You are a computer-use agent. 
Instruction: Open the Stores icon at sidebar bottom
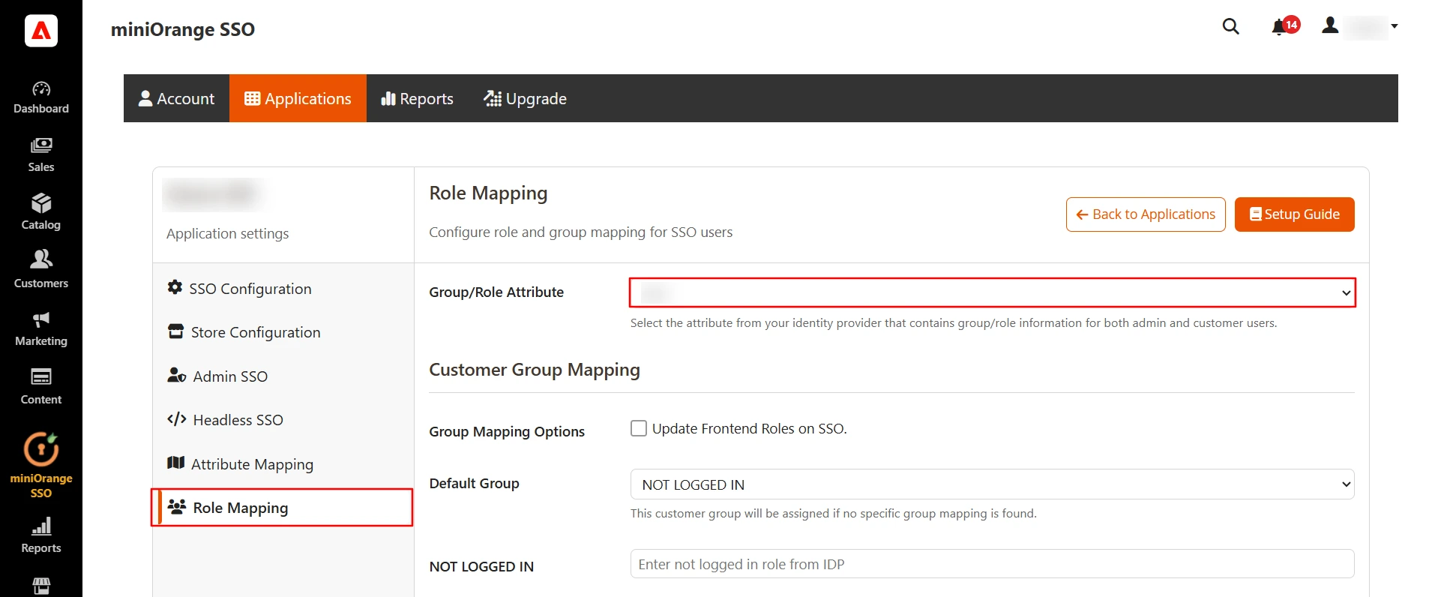pos(41,586)
